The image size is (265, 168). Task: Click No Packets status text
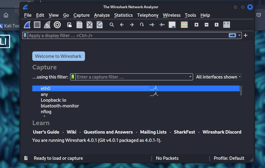pyautogui.click(x=167, y=158)
